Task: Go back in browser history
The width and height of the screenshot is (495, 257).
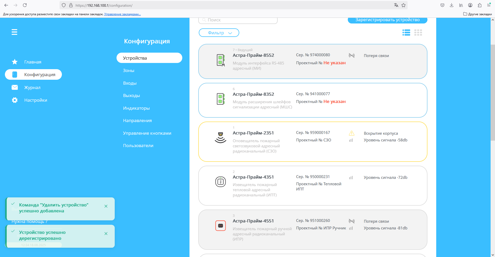Action: tap(6, 5)
